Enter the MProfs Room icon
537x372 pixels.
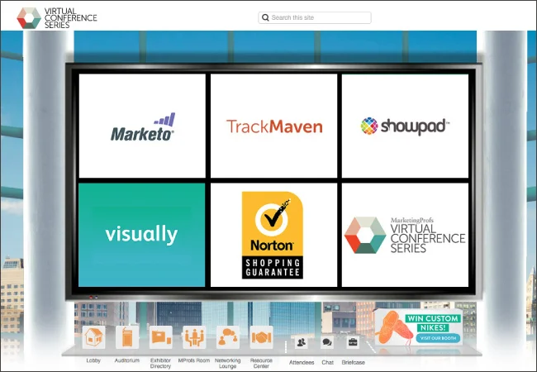[x=194, y=337]
